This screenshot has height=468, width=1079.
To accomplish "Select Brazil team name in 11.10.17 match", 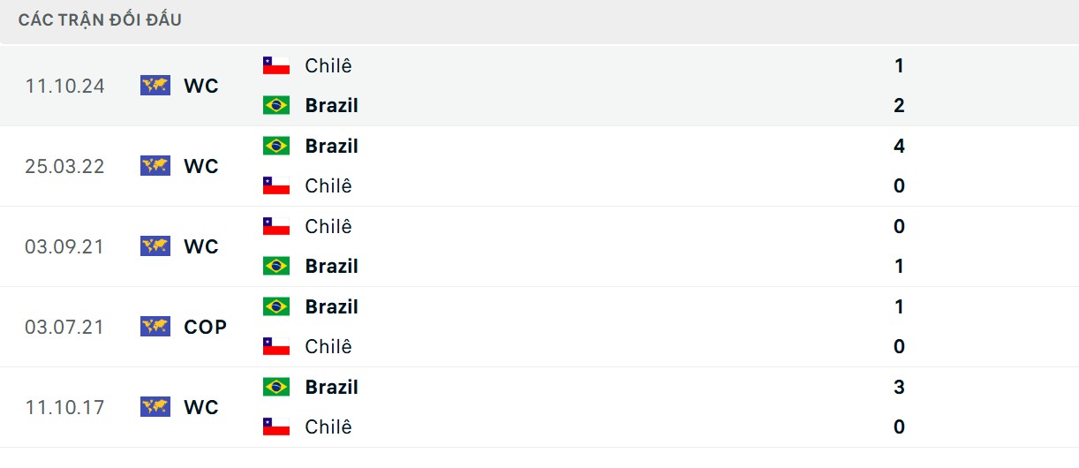I will 332,387.
